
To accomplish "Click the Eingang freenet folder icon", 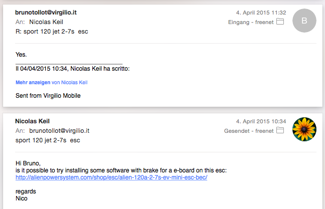I will pos(280,22).
